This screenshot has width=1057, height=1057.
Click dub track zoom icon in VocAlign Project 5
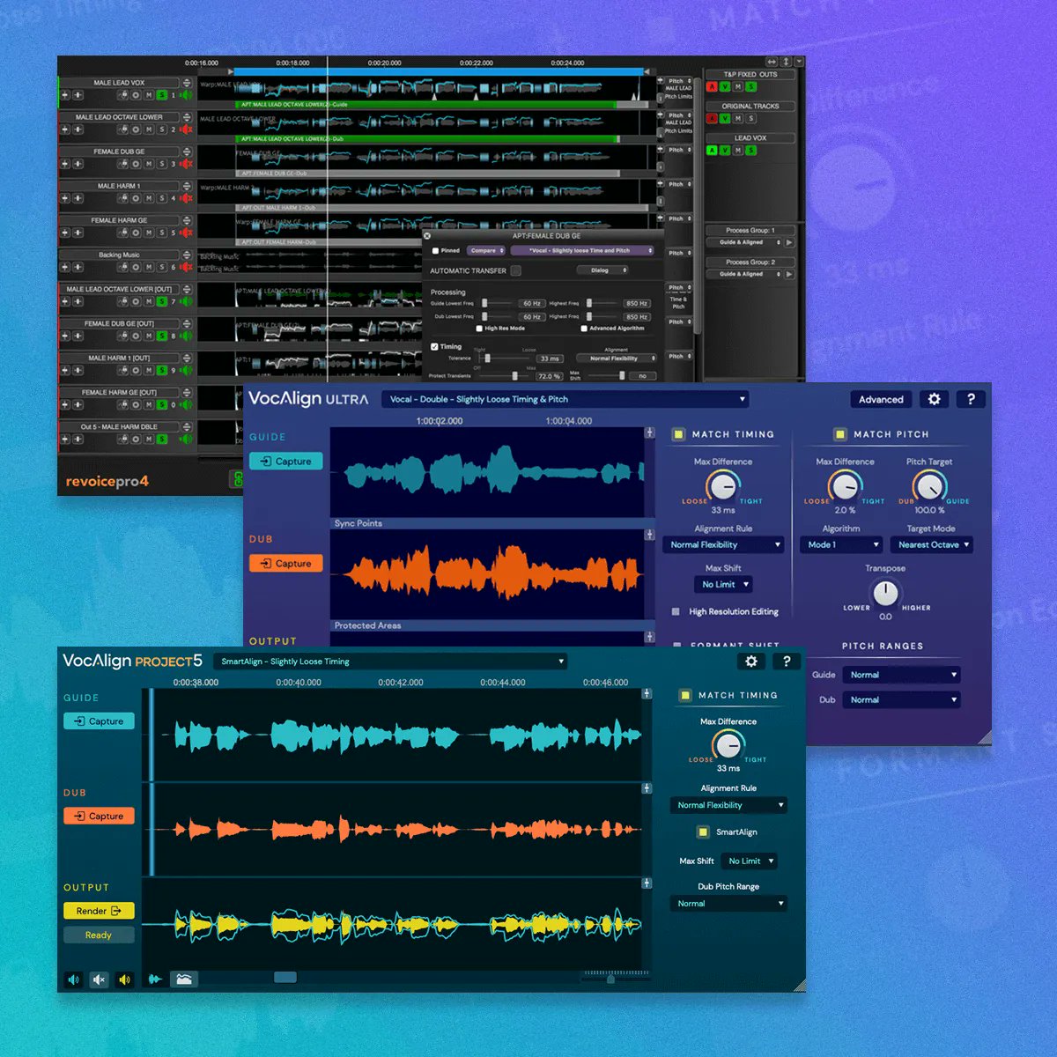click(647, 788)
